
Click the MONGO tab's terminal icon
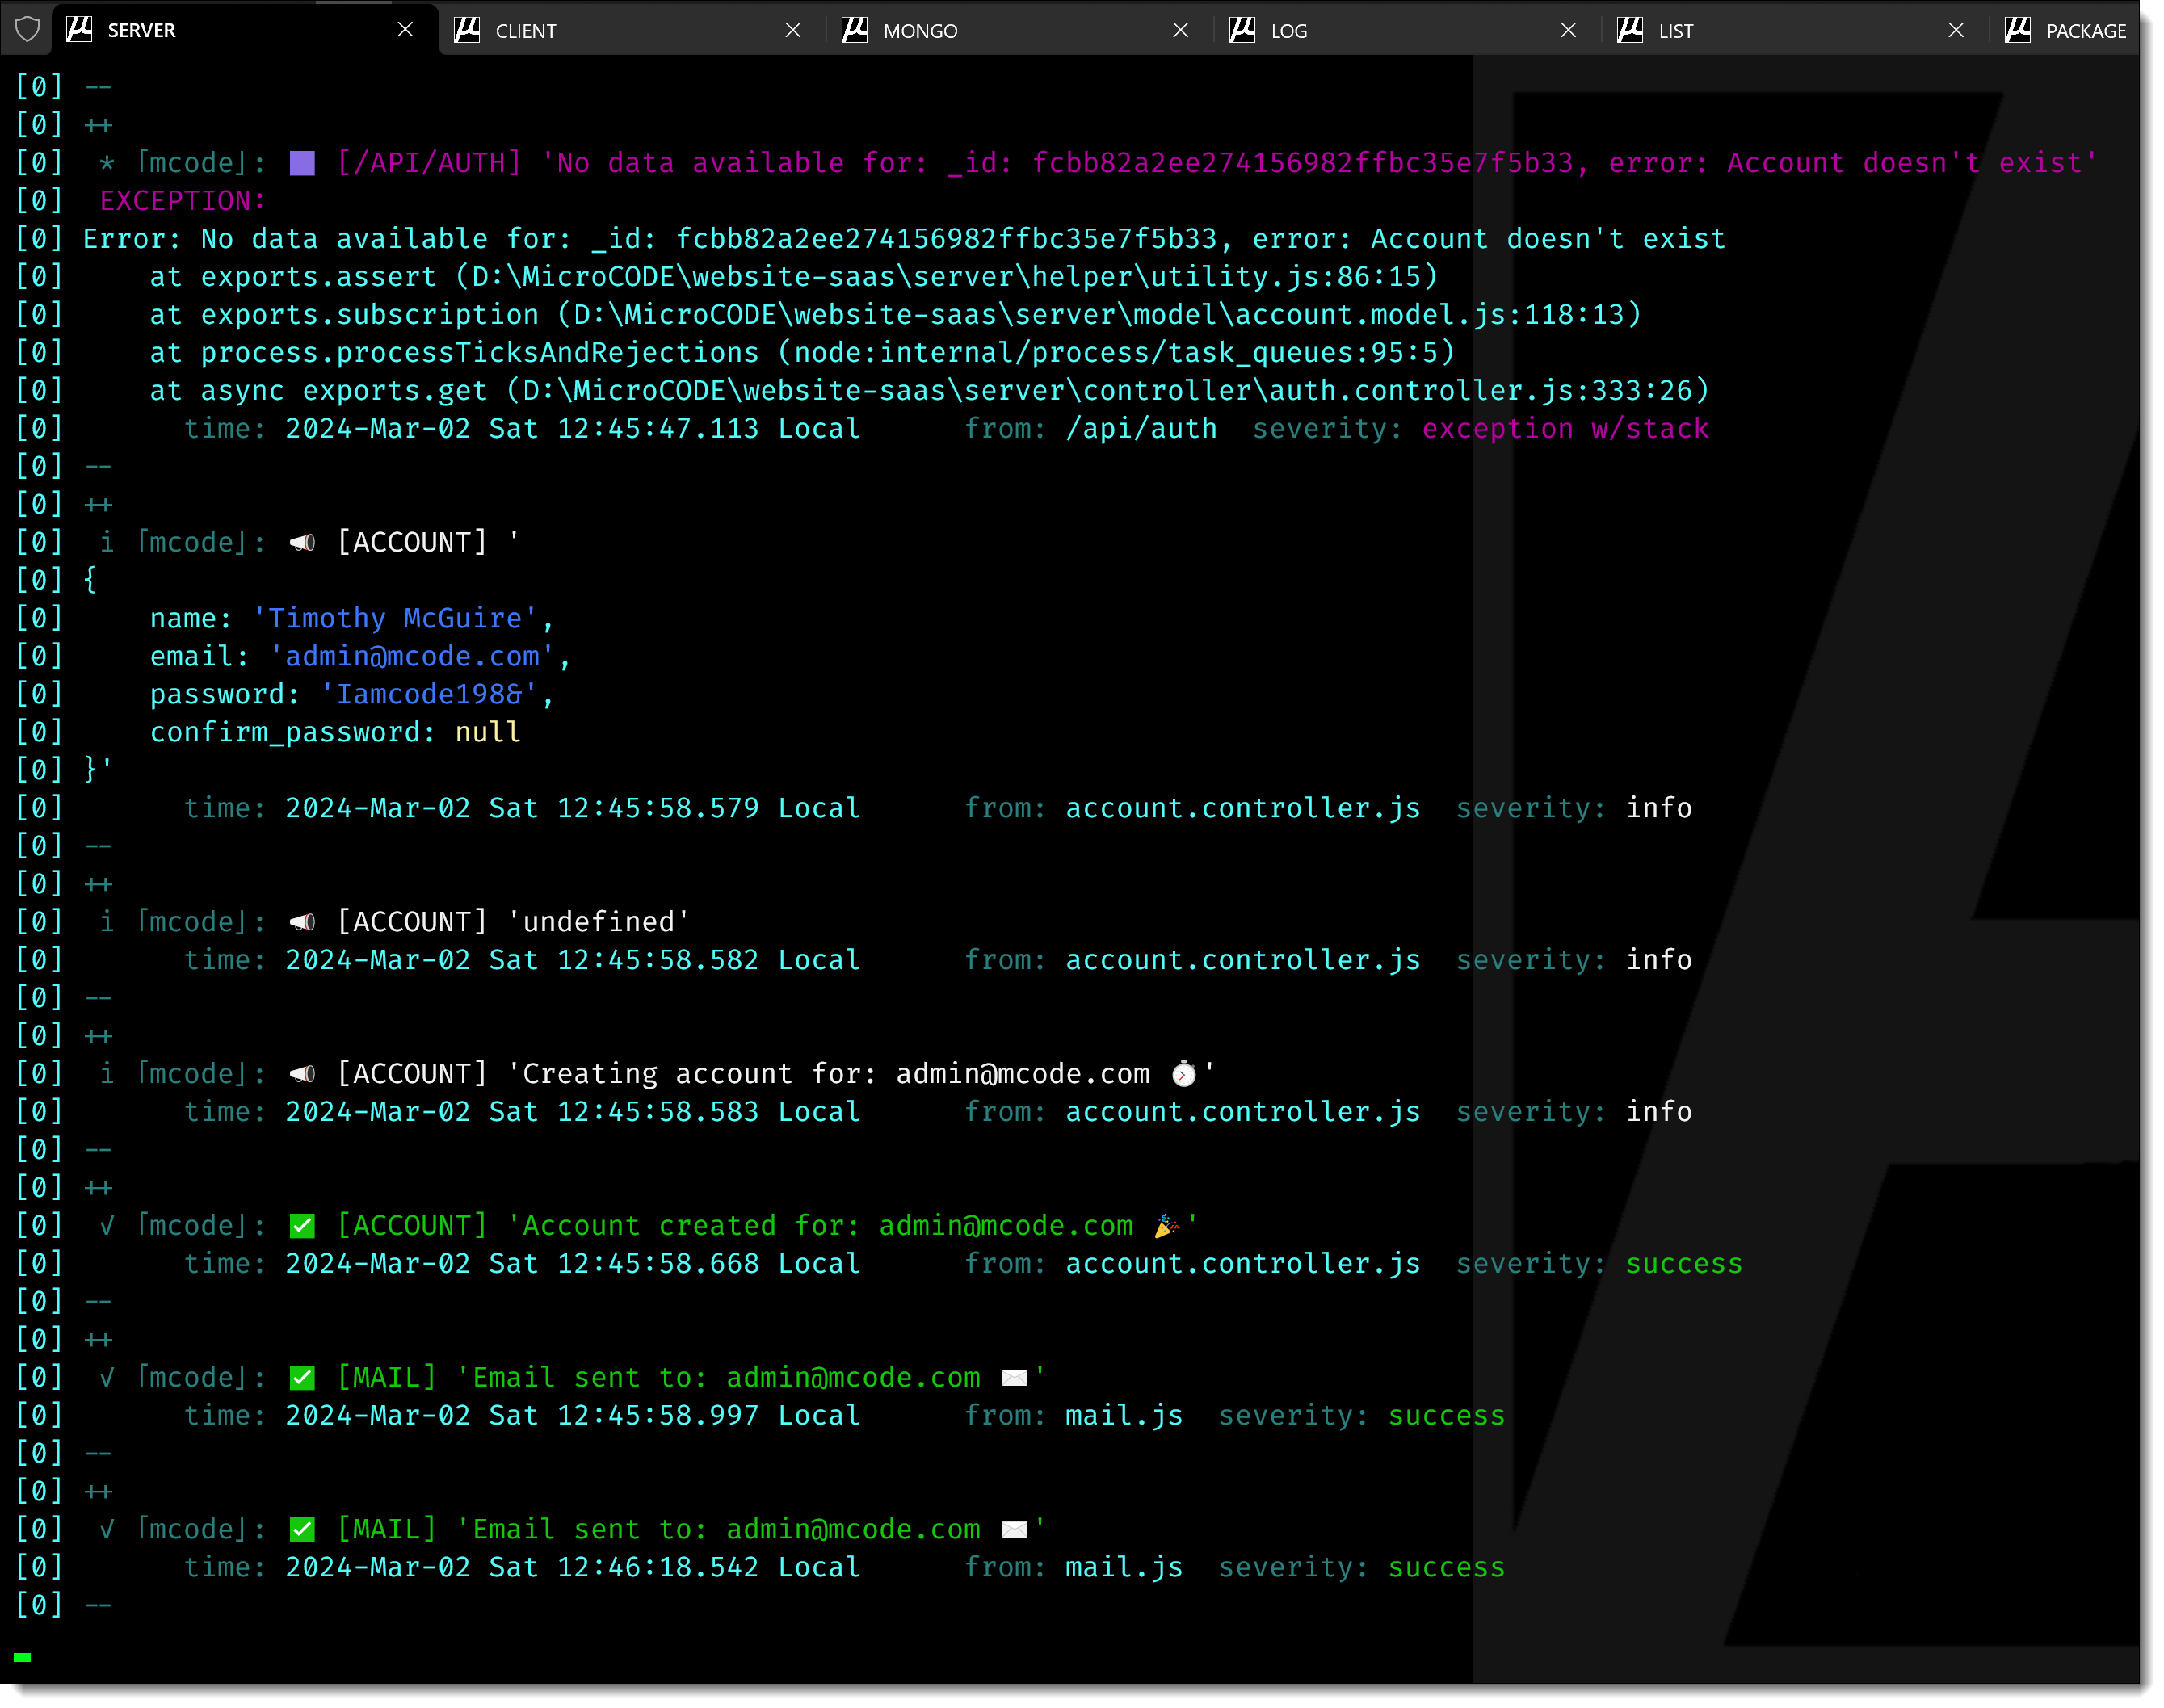pos(855,30)
